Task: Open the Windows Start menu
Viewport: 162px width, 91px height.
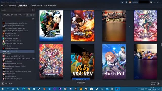Action: 3,89
